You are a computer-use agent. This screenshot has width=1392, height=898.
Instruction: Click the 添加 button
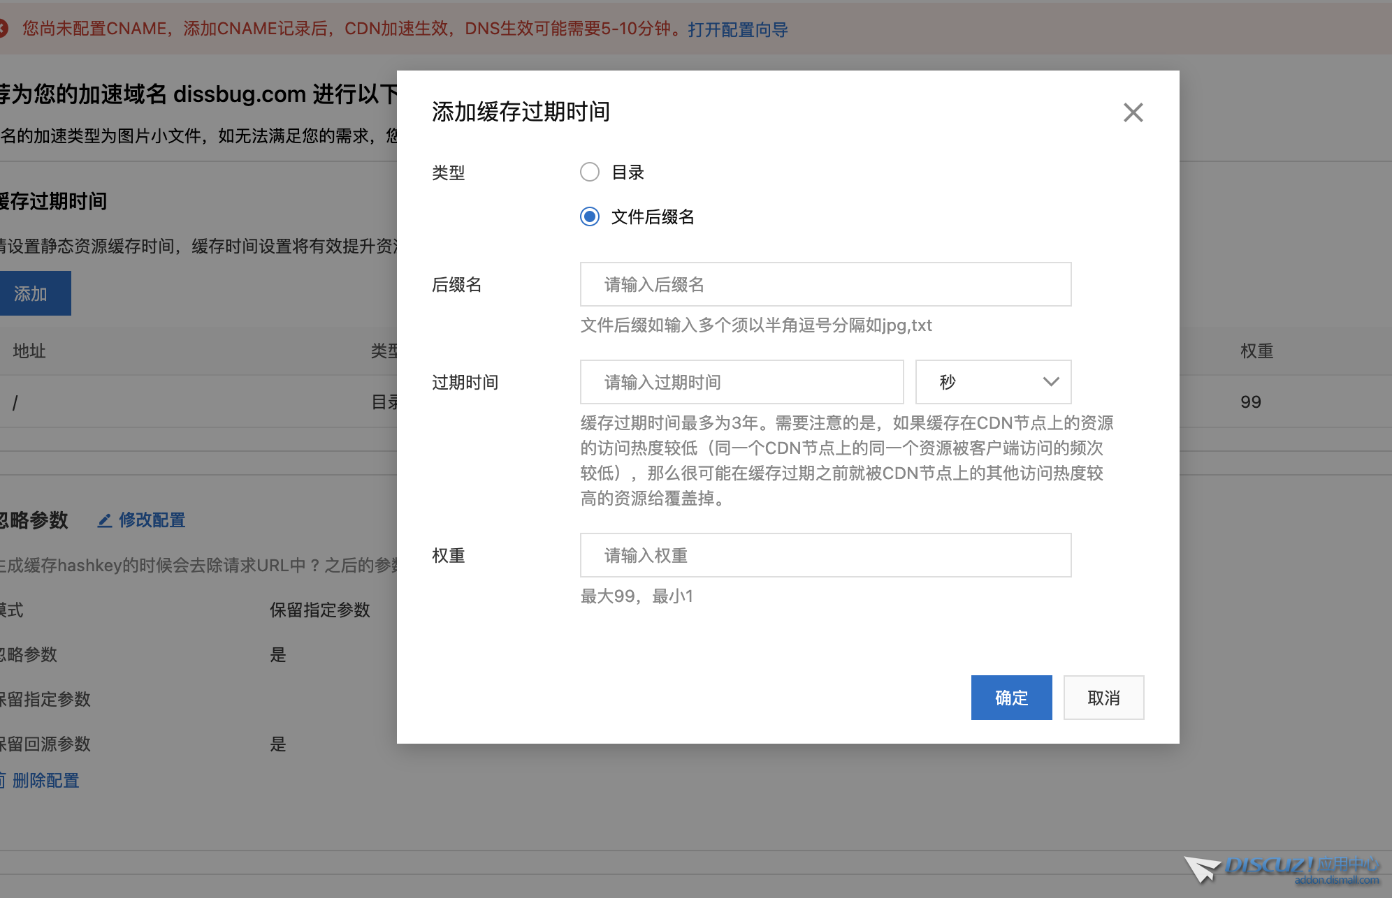[31, 293]
